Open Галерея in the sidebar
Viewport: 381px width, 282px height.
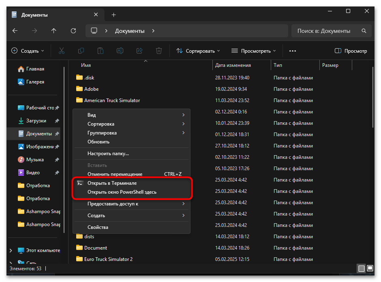pos(31,82)
